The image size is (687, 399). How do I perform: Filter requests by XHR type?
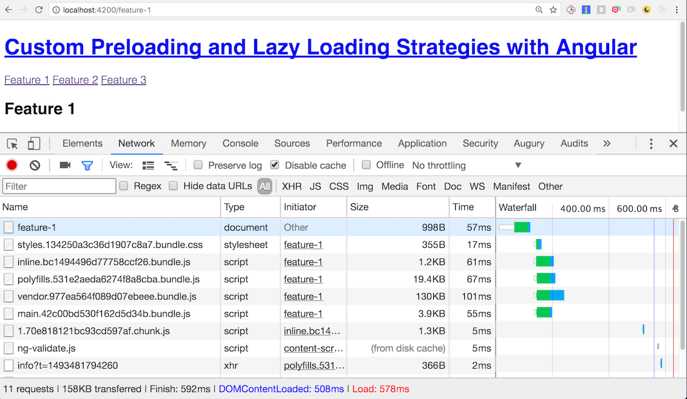292,186
